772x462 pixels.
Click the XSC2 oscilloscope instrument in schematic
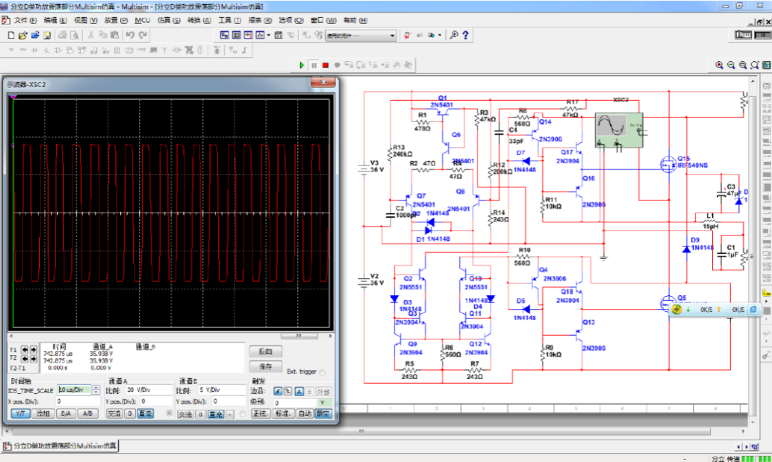pos(618,130)
